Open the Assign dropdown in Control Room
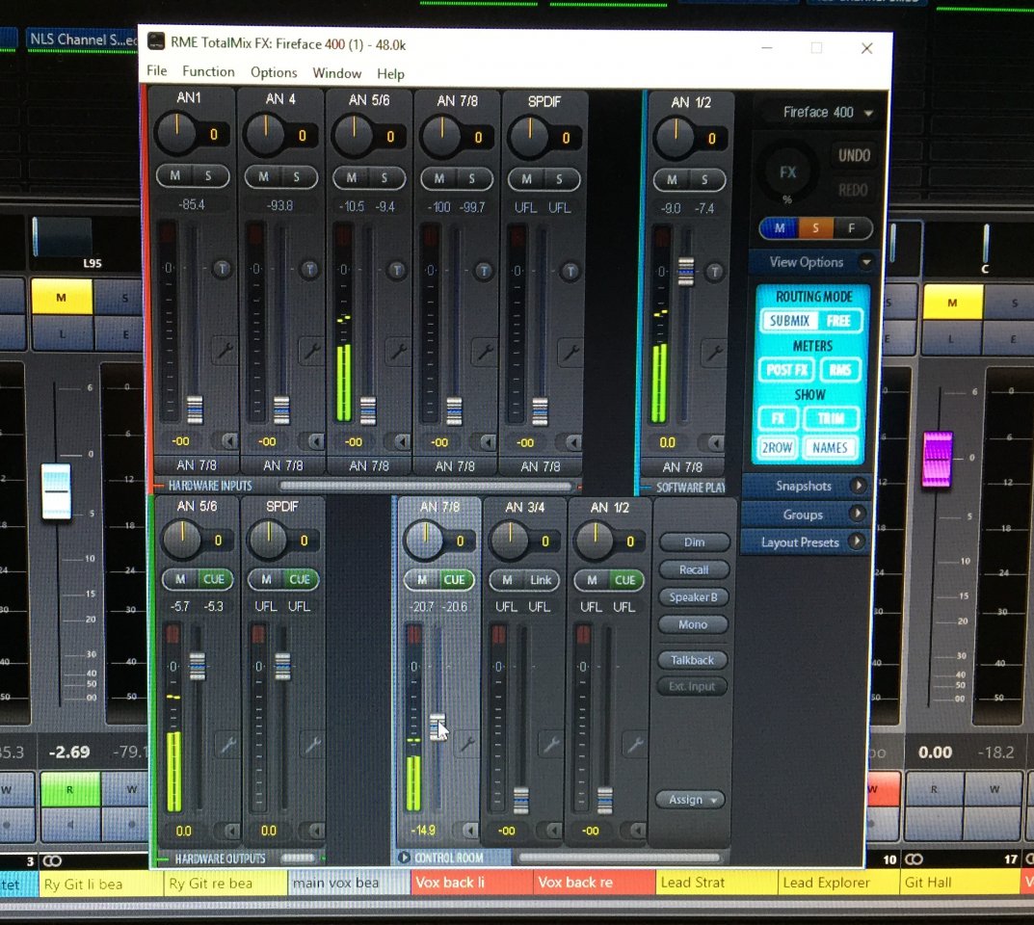This screenshot has width=1034, height=925. [690, 800]
